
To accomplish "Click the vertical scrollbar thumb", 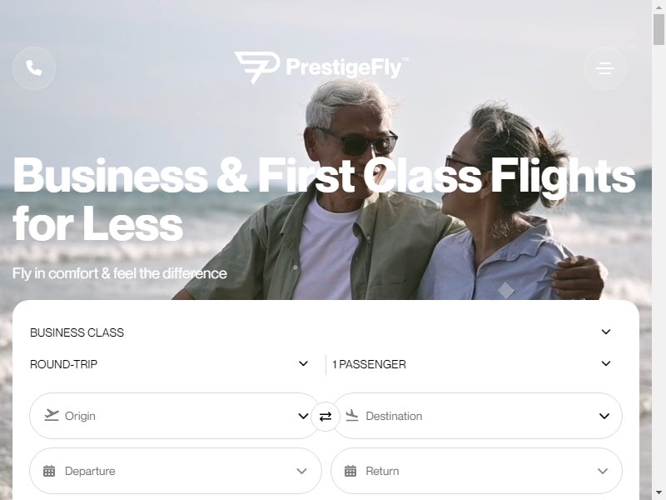I will point(659,29).
